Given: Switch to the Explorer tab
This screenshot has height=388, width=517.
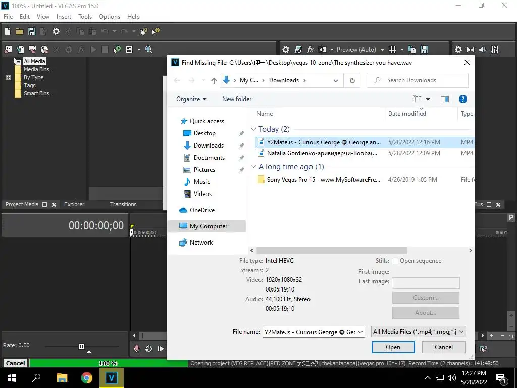Looking at the screenshot, I should (74, 204).
